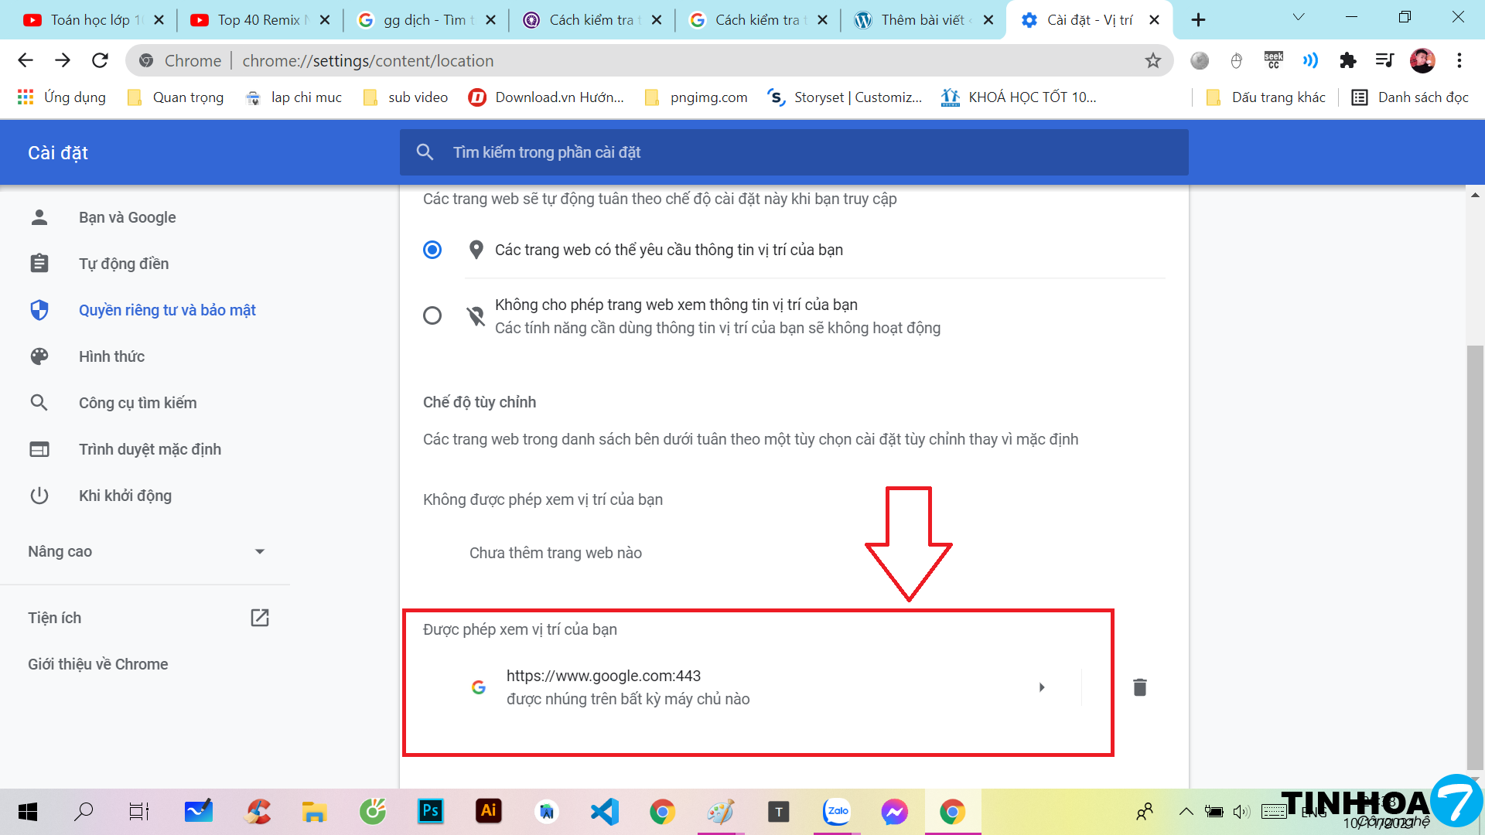Open the Chrome extensions puzzle icon

1347,60
